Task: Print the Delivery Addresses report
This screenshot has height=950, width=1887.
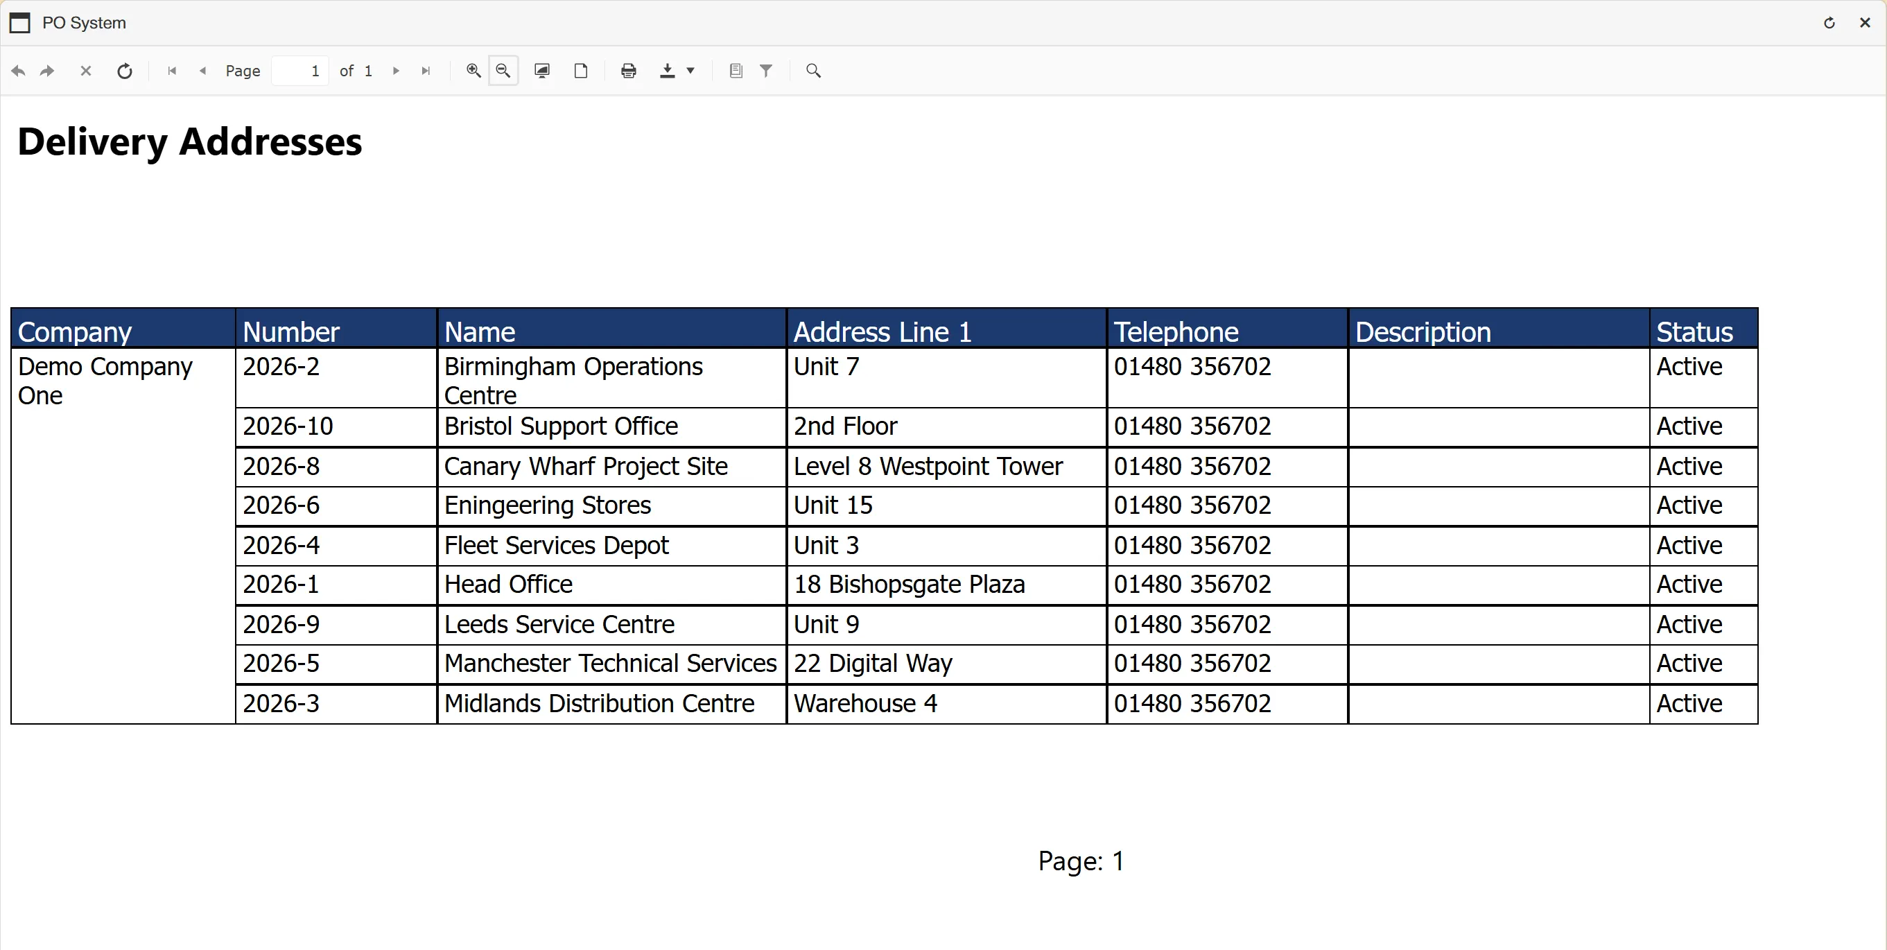Action: [x=629, y=71]
